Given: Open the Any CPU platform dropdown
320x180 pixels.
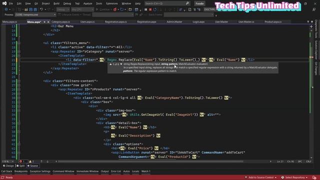Looking at the screenshot, I should point(82,9).
